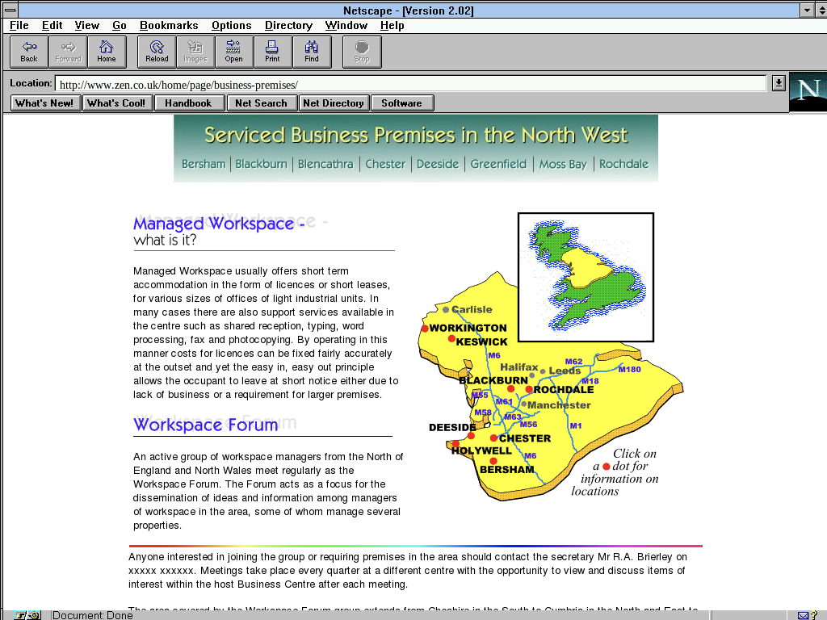Open the Directory menu
The width and height of the screenshot is (827, 620).
point(288,26)
